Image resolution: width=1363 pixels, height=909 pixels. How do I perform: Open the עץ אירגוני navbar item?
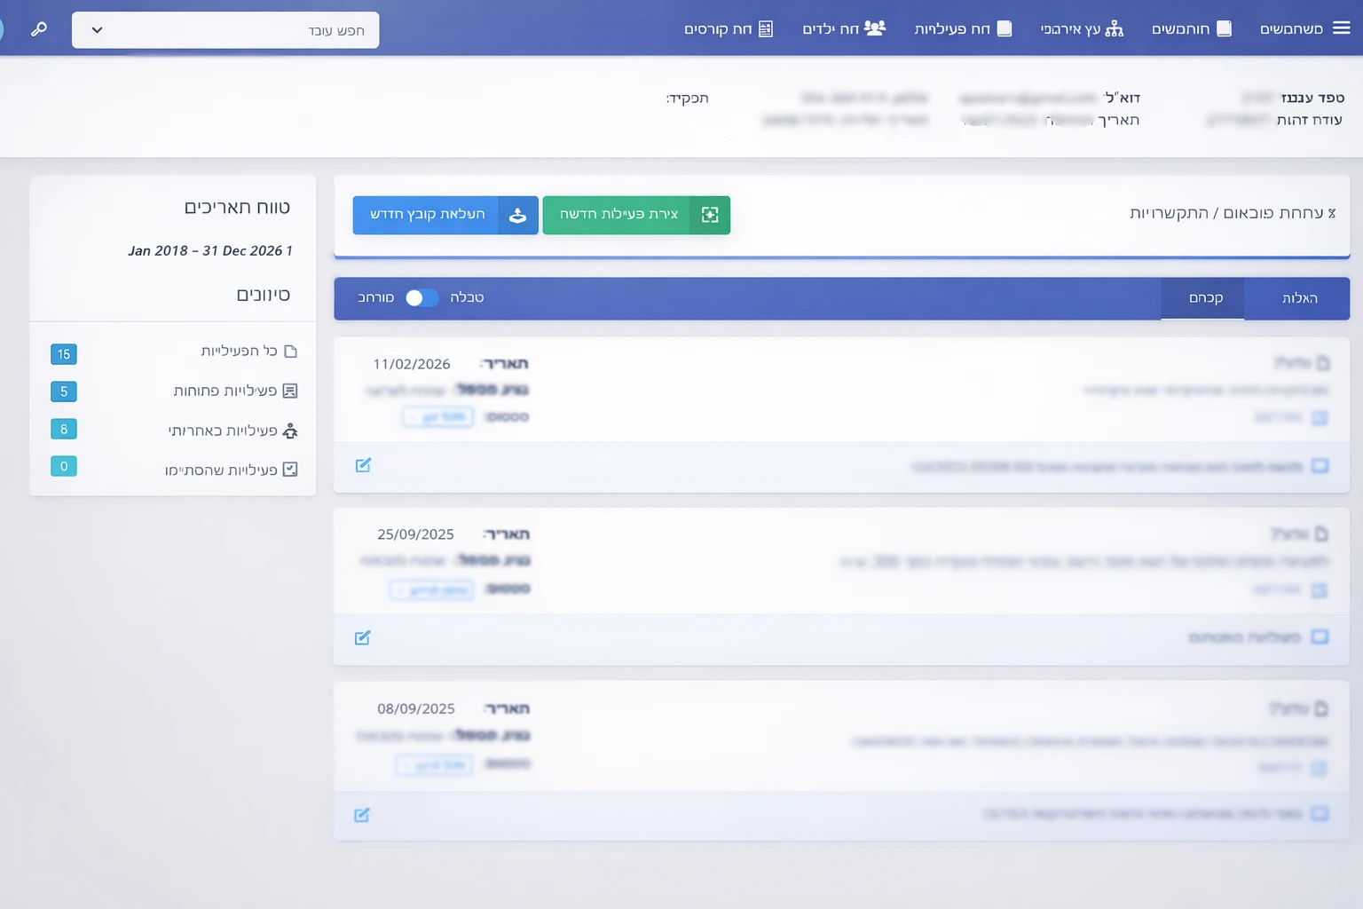1082,28
